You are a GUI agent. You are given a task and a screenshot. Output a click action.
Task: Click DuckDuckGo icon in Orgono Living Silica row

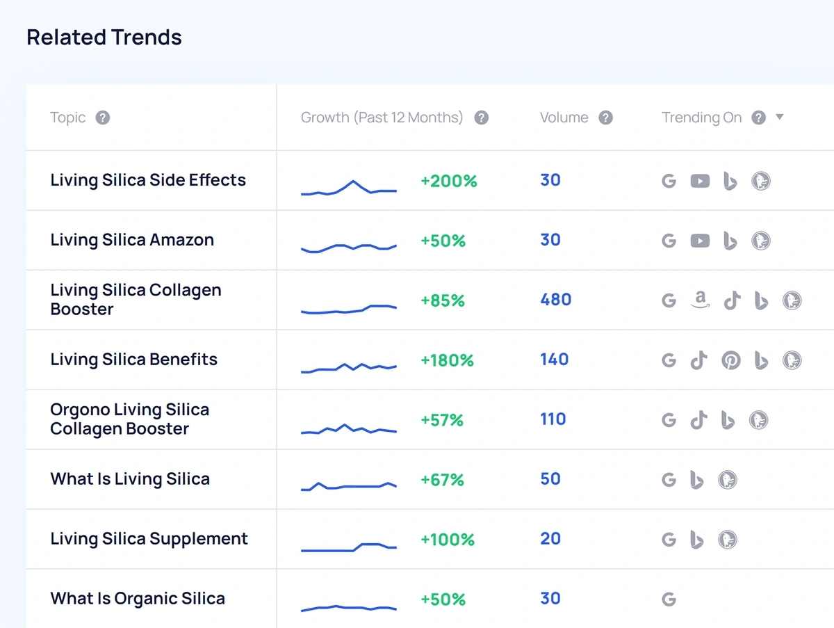tap(758, 420)
